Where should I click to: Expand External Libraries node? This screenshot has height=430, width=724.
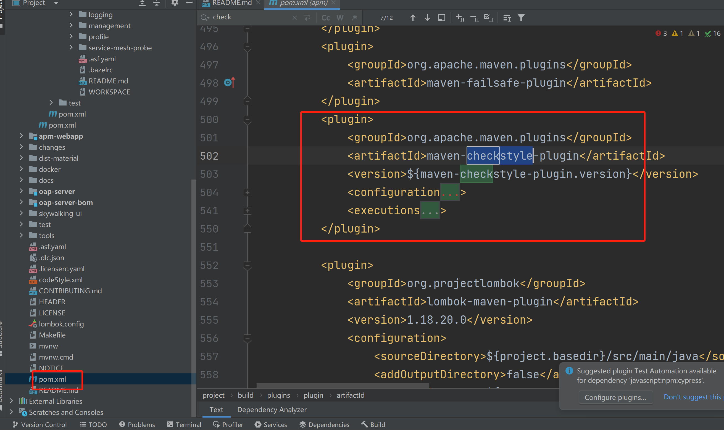pos(11,401)
